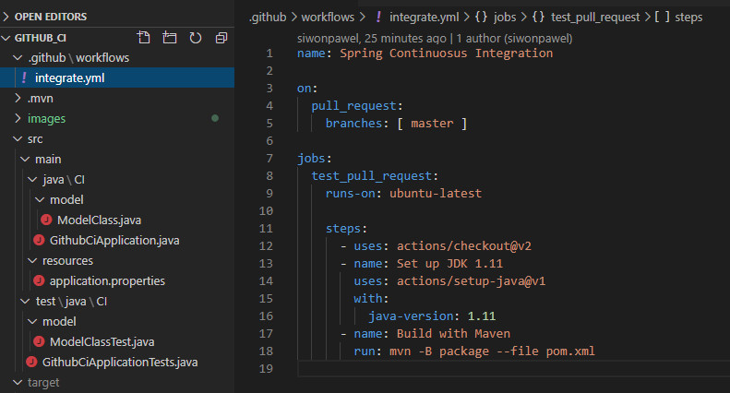
Task: Click 'Set up JDK 1.11' text
Action: point(449,264)
